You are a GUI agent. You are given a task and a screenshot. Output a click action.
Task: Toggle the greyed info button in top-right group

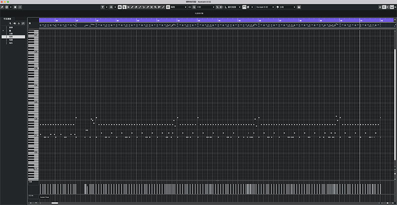388,7
